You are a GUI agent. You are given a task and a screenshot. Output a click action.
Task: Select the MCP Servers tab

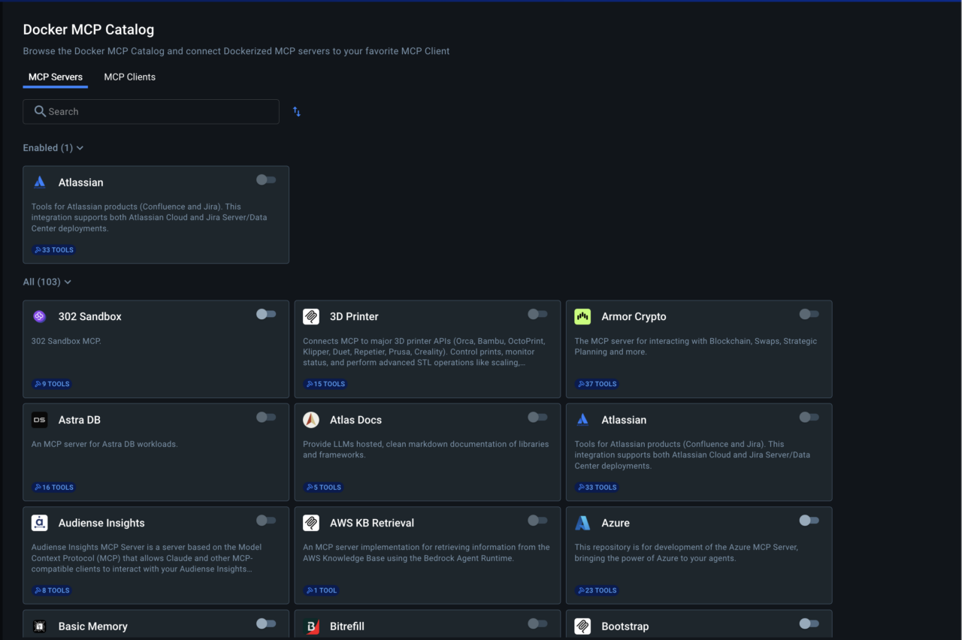coord(55,77)
